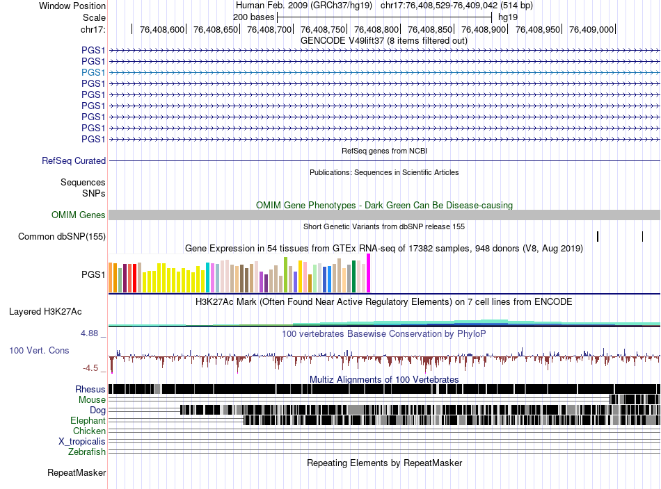Click the -4.5 PhyloP lower limit
This screenshot has height=489, width=661.
(x=90, y=368)
